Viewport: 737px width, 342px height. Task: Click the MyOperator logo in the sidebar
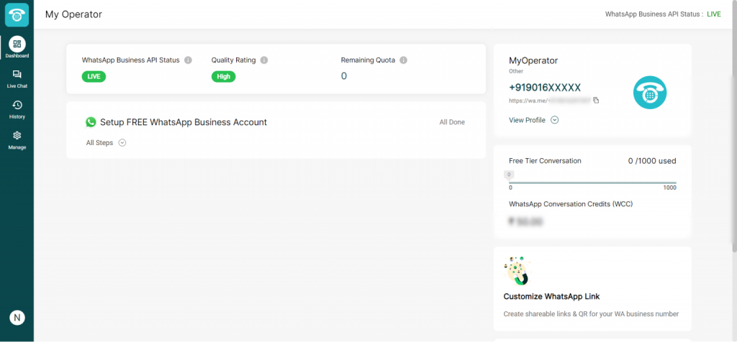(x=17, y=14)
